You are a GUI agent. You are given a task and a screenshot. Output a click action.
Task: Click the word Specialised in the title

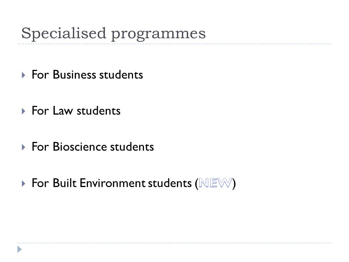(x=64, y=33)
